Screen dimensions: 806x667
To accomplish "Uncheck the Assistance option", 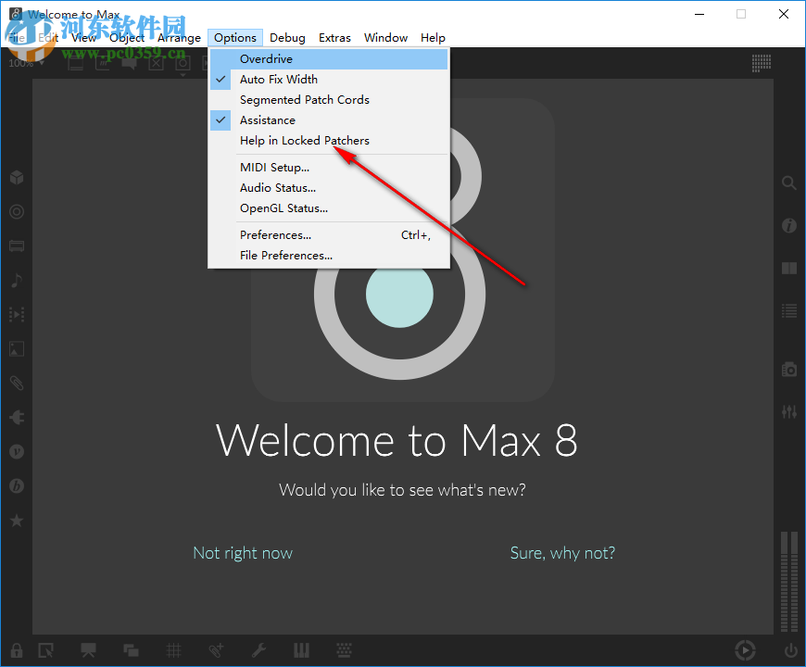I will [268, 120].
